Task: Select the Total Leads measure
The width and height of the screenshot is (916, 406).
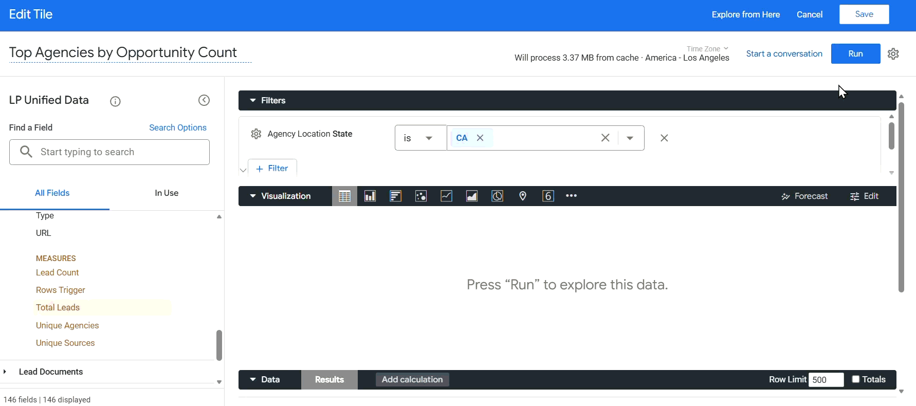Action: click(x=58, y=308)
